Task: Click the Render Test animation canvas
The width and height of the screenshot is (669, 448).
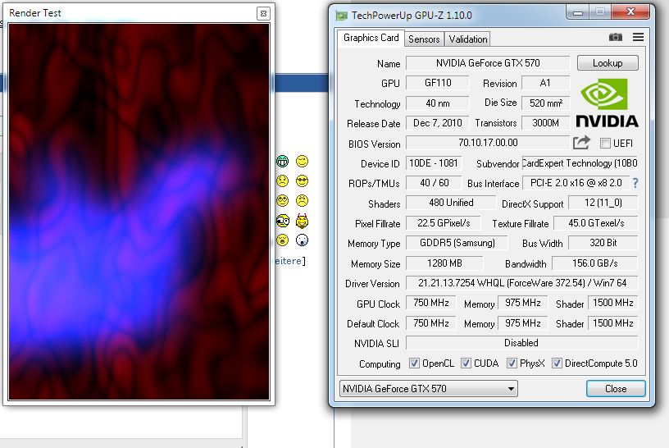Action: (x=139, y=212)
